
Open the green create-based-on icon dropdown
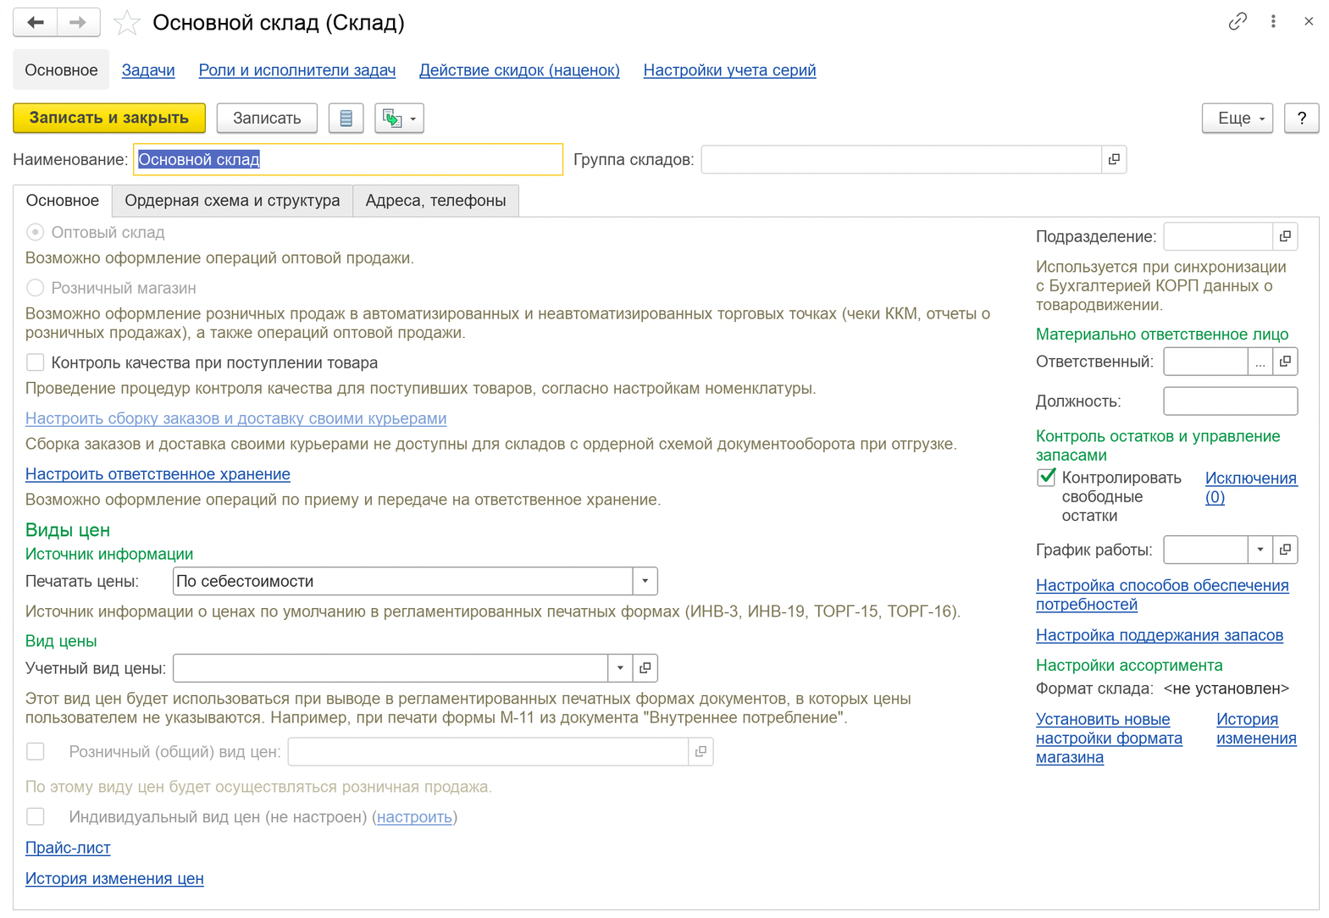coord(399,118)
